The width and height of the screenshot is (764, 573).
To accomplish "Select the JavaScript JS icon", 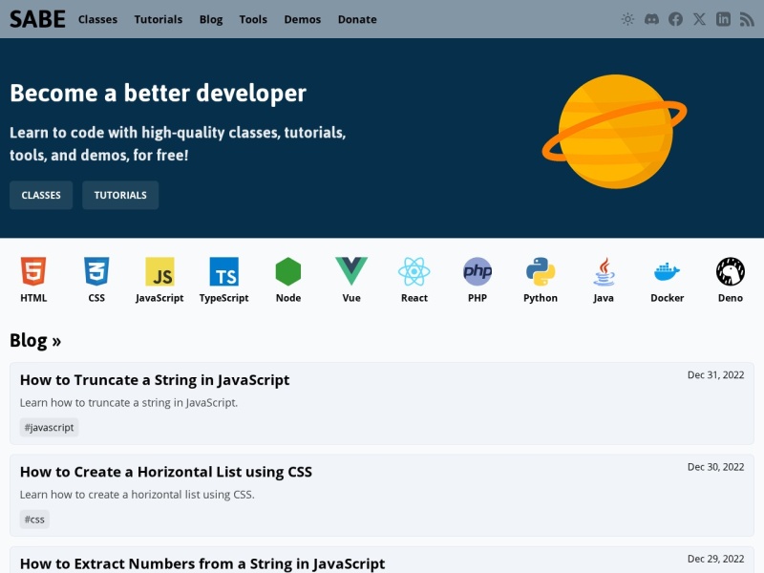I will pos(159,271).
